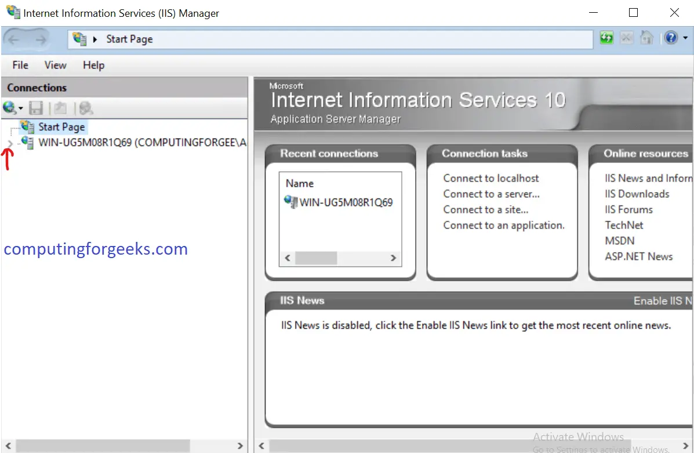Image resolution: width=694 pixels, height=453 pixels.
Task: Click the Refresh Page toolbar icon
Action: tap(606, 38)
